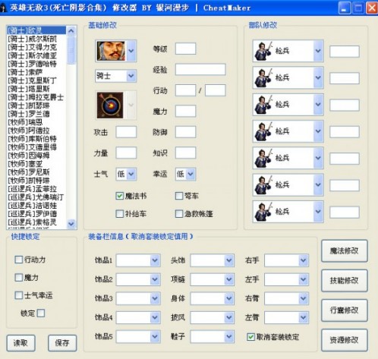Toggle the 行动力 quick lock checkbox
Image resolution: width=378 pixels, height=359 pixels.
tap(19, 260)
